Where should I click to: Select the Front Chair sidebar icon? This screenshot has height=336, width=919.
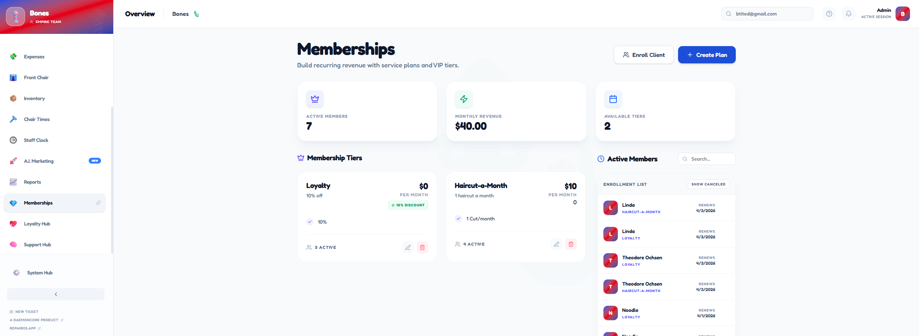tap(13, 77)
